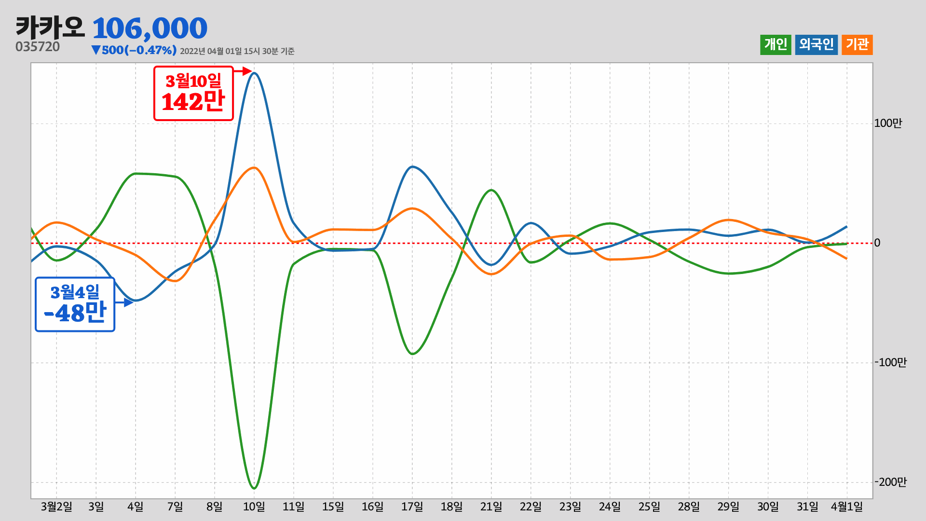926x521 pixels.
Task: Click the 100만 y-axis label
Action: (x=888, y=123)
